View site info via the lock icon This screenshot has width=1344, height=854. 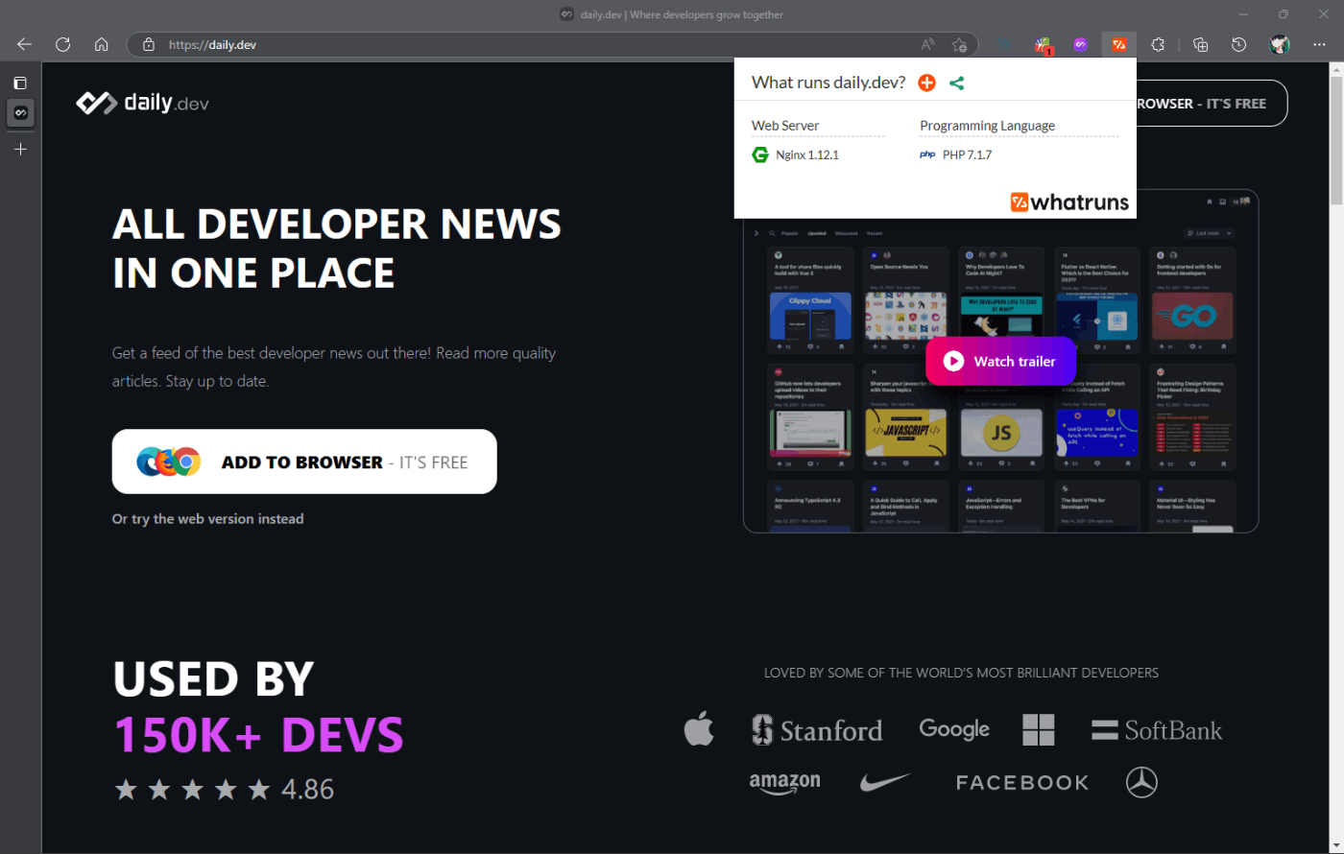[148, 44]
